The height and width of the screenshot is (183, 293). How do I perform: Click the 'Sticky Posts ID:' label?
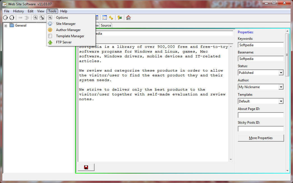pyautogui.click(x=249, y=123)
